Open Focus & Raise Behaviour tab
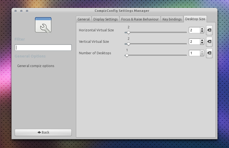Image resolution: width=229 pixels, height=148 pixels. click(140, 19)
